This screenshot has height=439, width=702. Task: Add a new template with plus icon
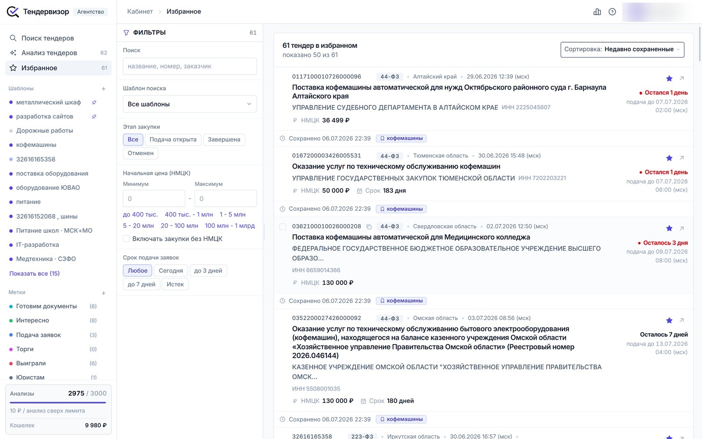click(104, 89)
